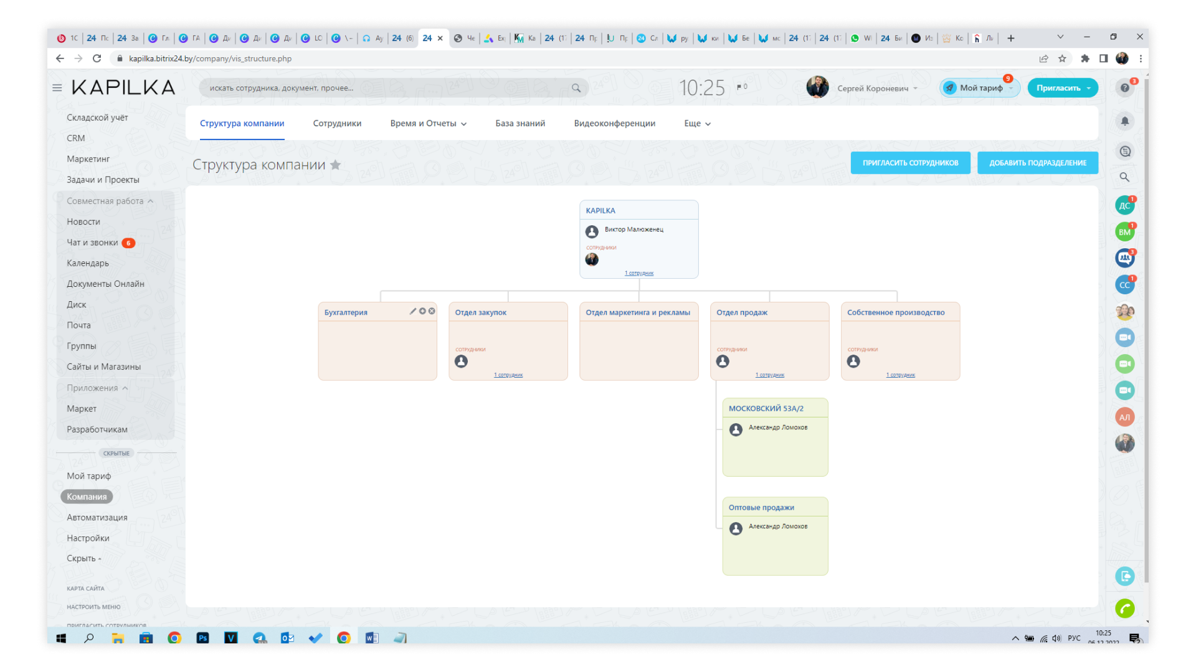Click the plus icon on Бухгалтерия card
Screen dimensions: 1196x672
coord(422,311)
